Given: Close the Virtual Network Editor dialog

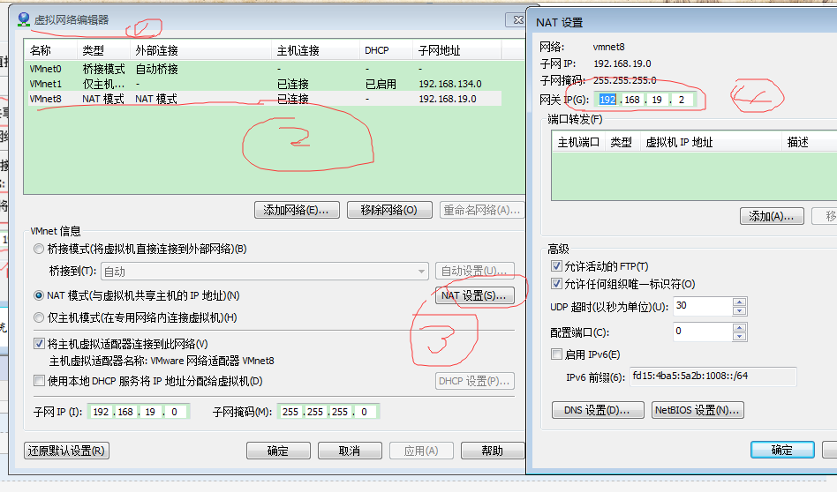Looking at the screenshot, I should 515,19.
